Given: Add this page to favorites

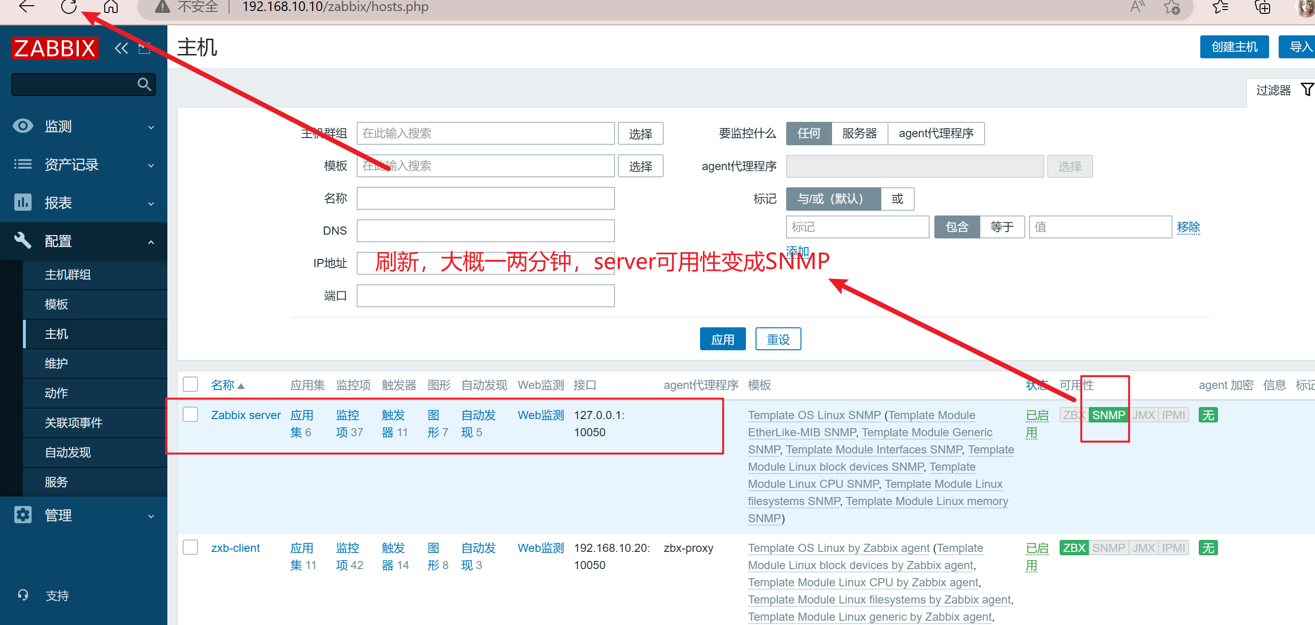Looking at the screenshot, I should point(1172,7).
